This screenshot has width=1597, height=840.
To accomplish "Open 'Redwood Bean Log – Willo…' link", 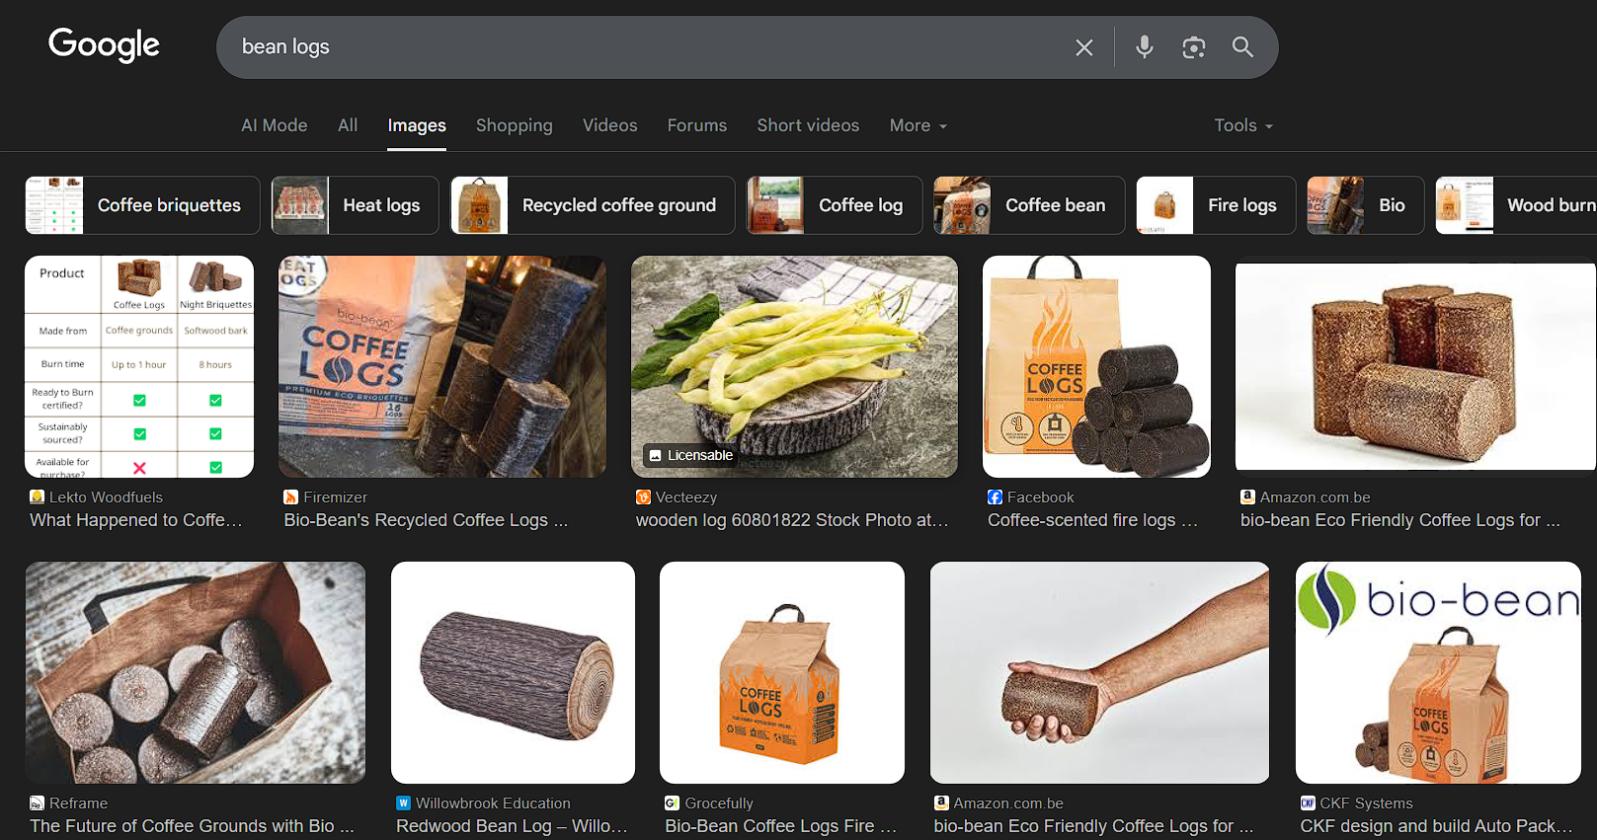I will coord(512,826).
